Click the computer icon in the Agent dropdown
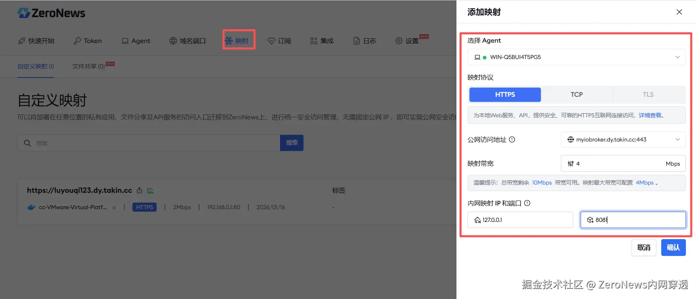697x299 pixels. [477, 57]
